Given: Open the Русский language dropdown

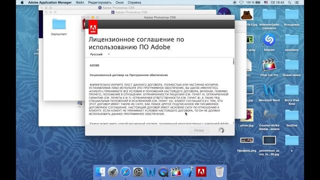Looking at the screenshot, I should coord(100,54).
